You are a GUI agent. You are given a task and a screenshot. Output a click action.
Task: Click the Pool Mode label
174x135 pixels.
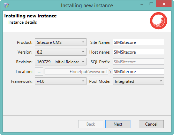pyautogui.click(x=100, y=81)
